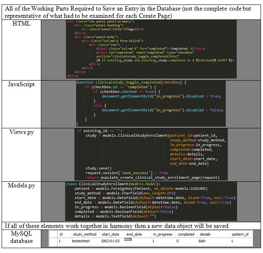Screen dimensions: 263x253
Task: Click the 'study_method' column header
Action: [x=85, y=234]
